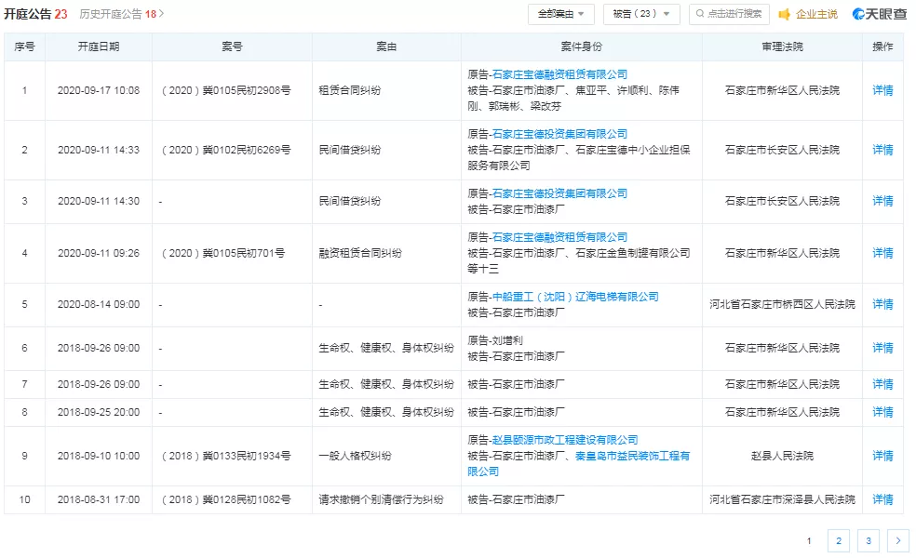Open 历史开庭公告 18 expander arrow
The height and width of the screenshot is (558, 916).
click(x=161, y=14)
